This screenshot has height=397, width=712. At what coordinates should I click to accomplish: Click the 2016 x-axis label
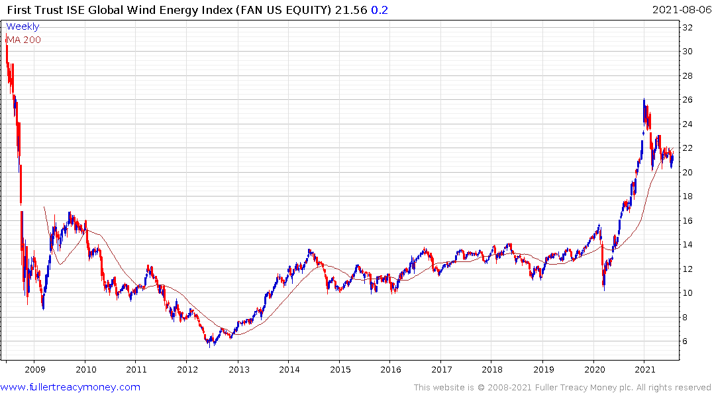391,369
